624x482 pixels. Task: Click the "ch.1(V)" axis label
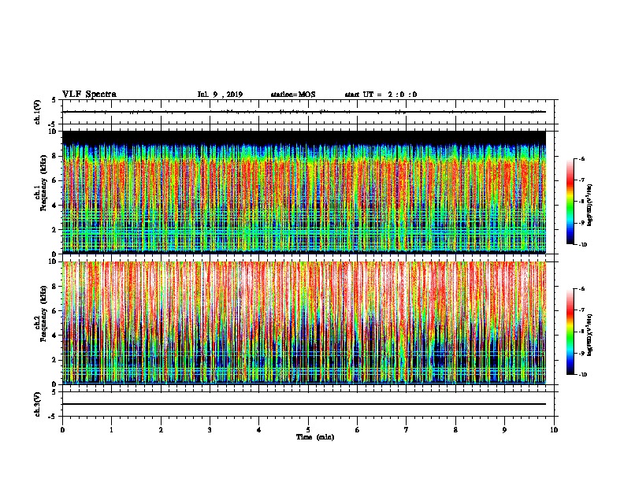pos(38,112)
